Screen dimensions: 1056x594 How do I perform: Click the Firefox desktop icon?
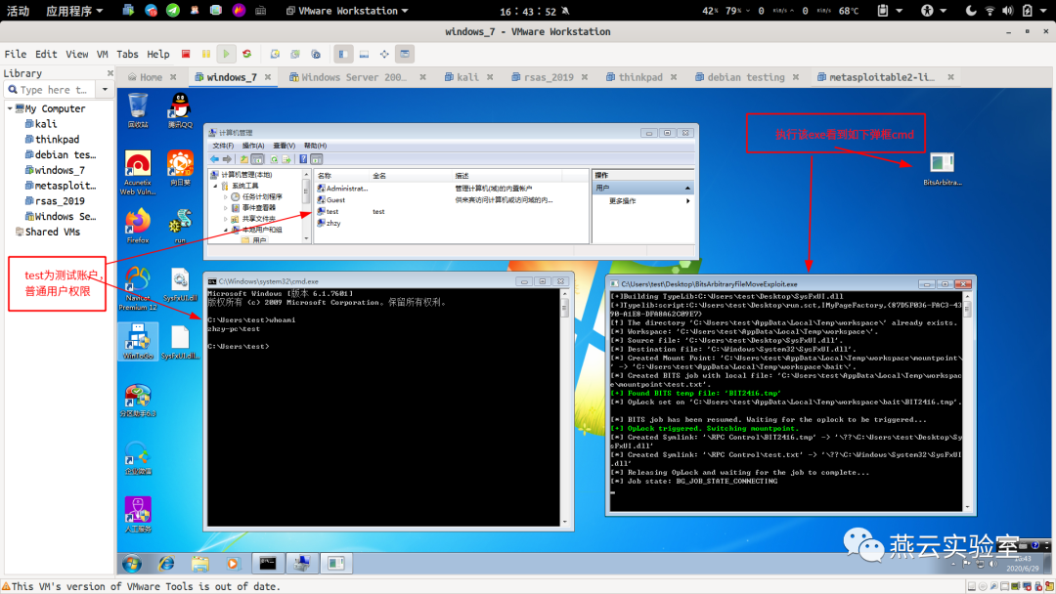pyautogui.click(x=138, y=226)
